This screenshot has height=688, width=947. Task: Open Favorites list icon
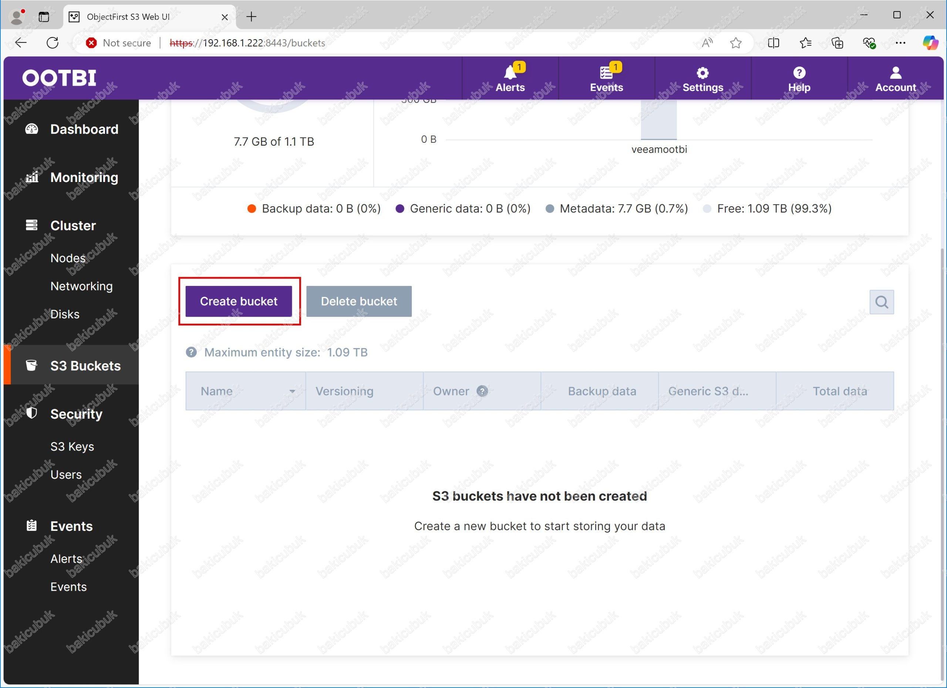pos(805,43)
